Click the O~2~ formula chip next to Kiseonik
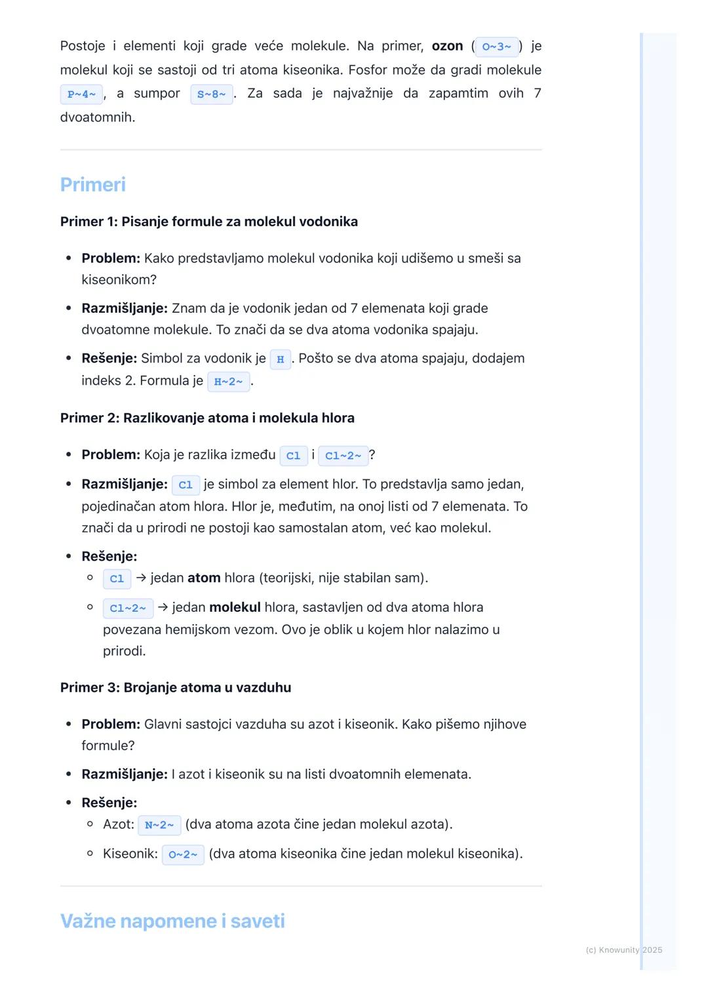Screen dimensions: 708x1002 183,854
